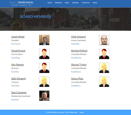The width and height of the screenshot is (131, 115).
Task: Open Sam Catanese's profile photo
Action: click(44, 96)
